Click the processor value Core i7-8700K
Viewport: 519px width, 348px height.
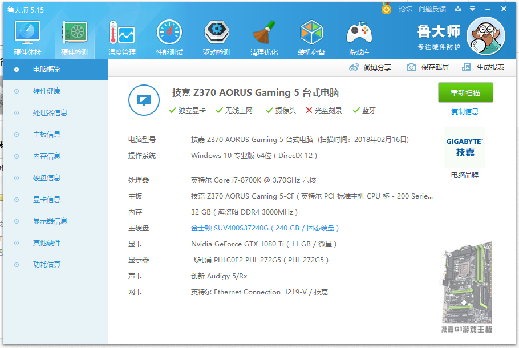pos(254,180)
